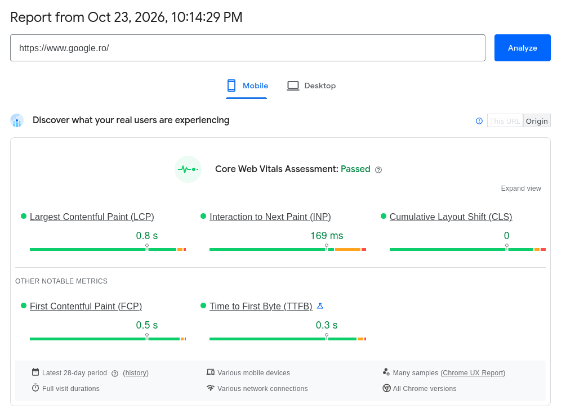Open the history link

pyautogui.click(x=136, y=373)
